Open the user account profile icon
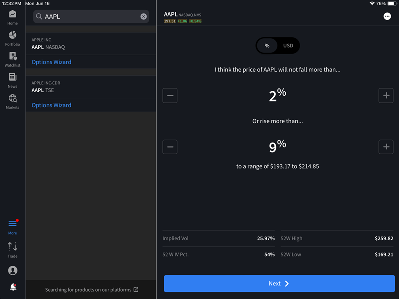This screenshot has height=299, width=399. click(x=13, y=270)
